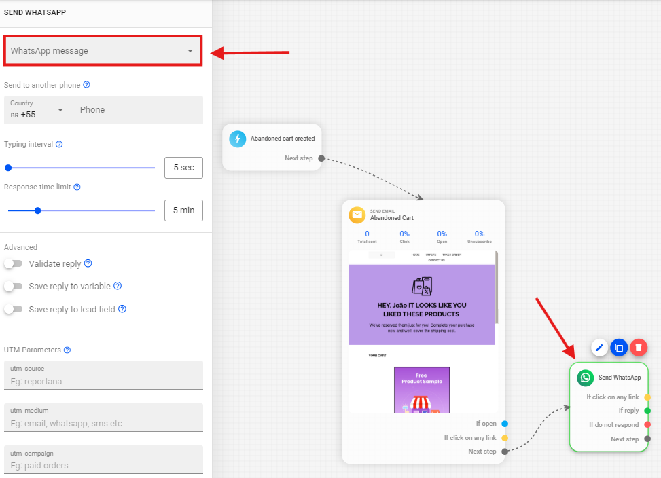The width and height of the screenshot is (661, 478).
Task: Click help icon next to Response time limit
Action: 77,187
